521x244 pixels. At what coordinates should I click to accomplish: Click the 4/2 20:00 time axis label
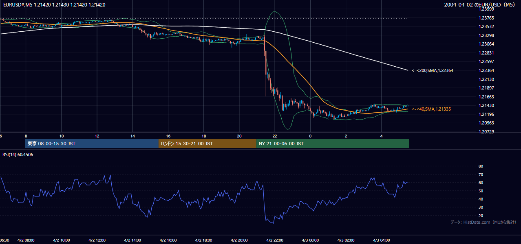pyautogui.click(x=239, y=240)
